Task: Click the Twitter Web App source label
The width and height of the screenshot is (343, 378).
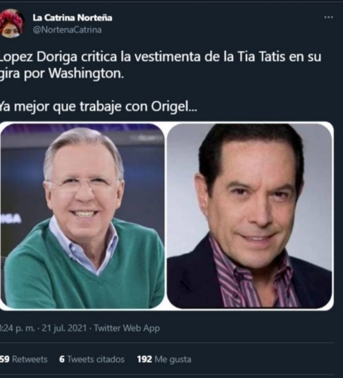Action: click(127, 328)
